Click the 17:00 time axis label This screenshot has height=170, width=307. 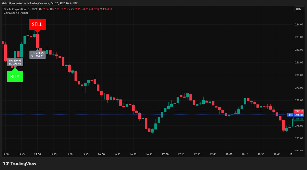click(165, 154)
